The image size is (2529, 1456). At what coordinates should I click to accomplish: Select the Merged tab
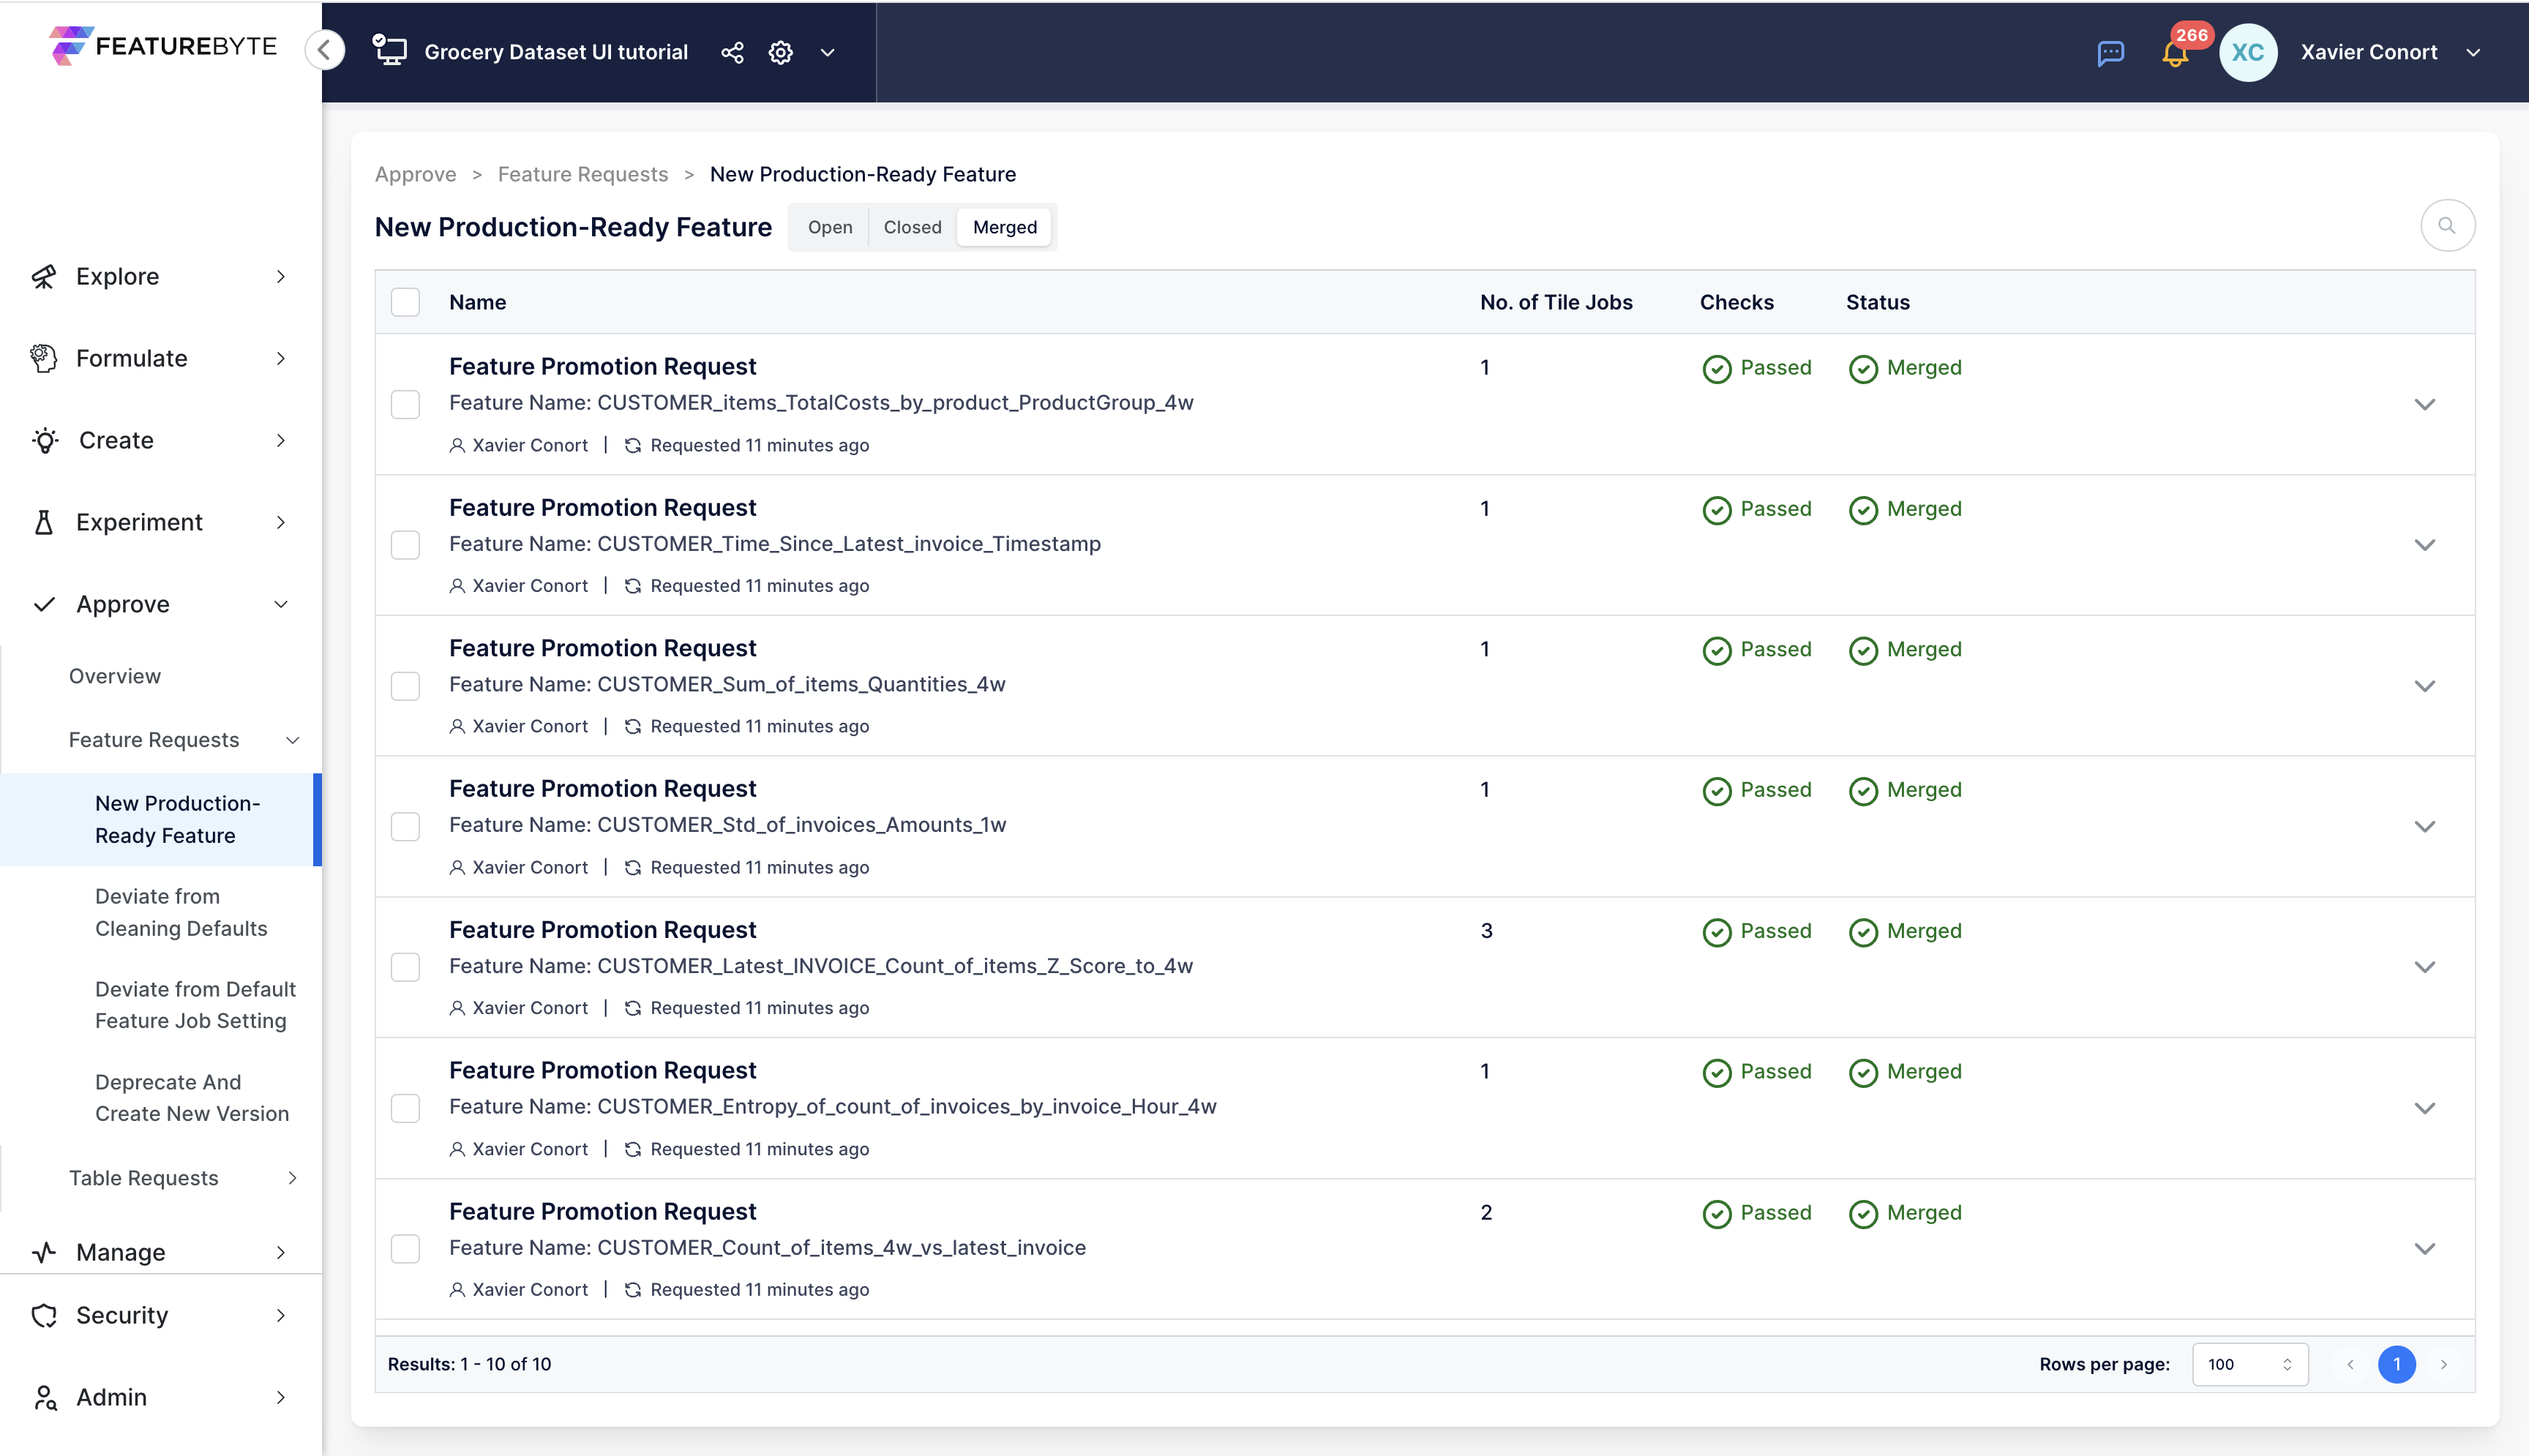[1004, 227]
